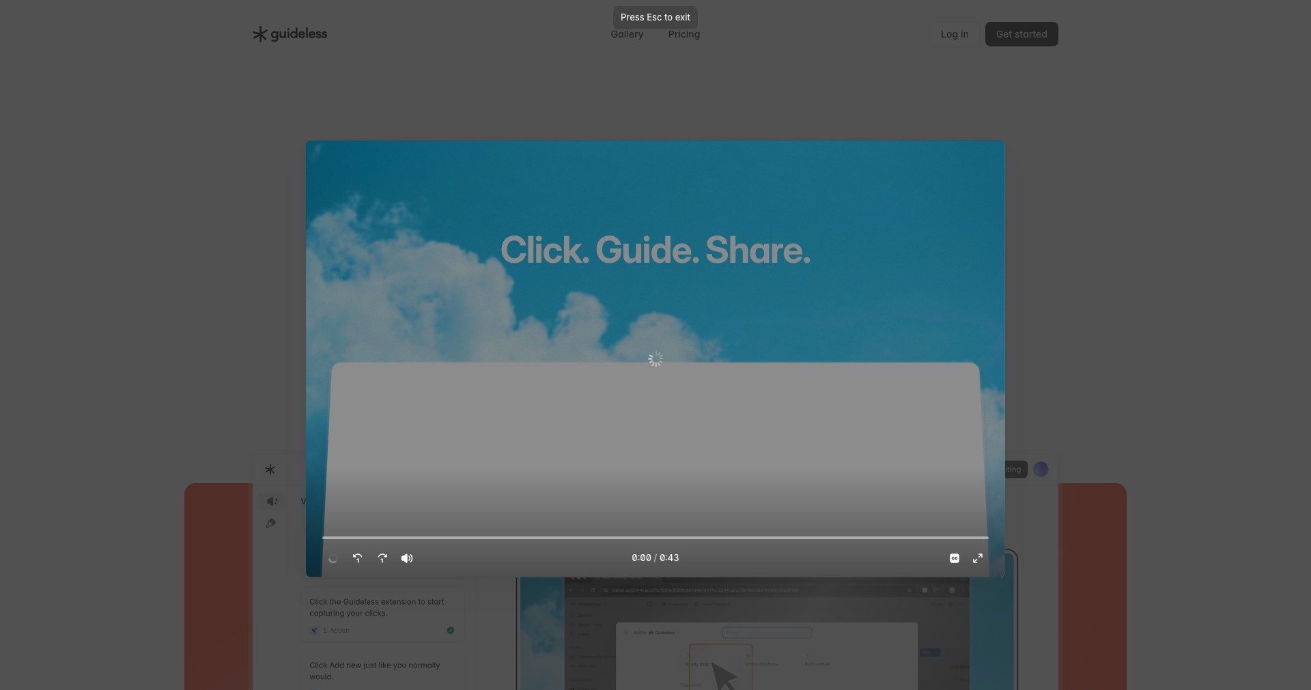The image size is (1311, 690).
Task: Click the user avatar in background app
Action: click(x=1041, y=469)
